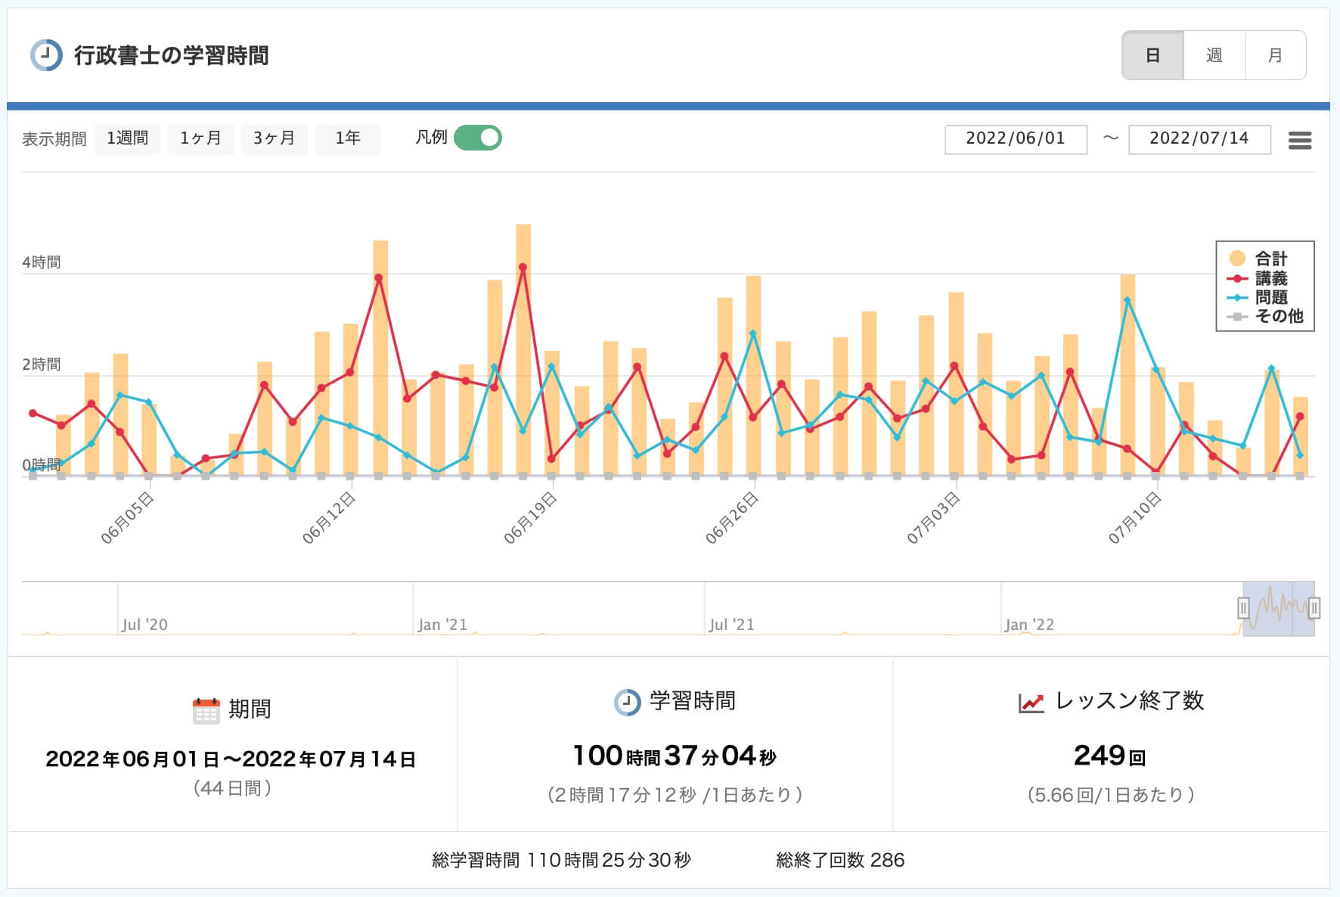The height and width of the screenshot is (897, 1340).
Task: Click the 06月05日 axis label
Action: [127, 518]
